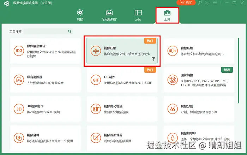Click the 新品 badge on 图片转换
Viewport: 247px width, 155px height.
227,70
